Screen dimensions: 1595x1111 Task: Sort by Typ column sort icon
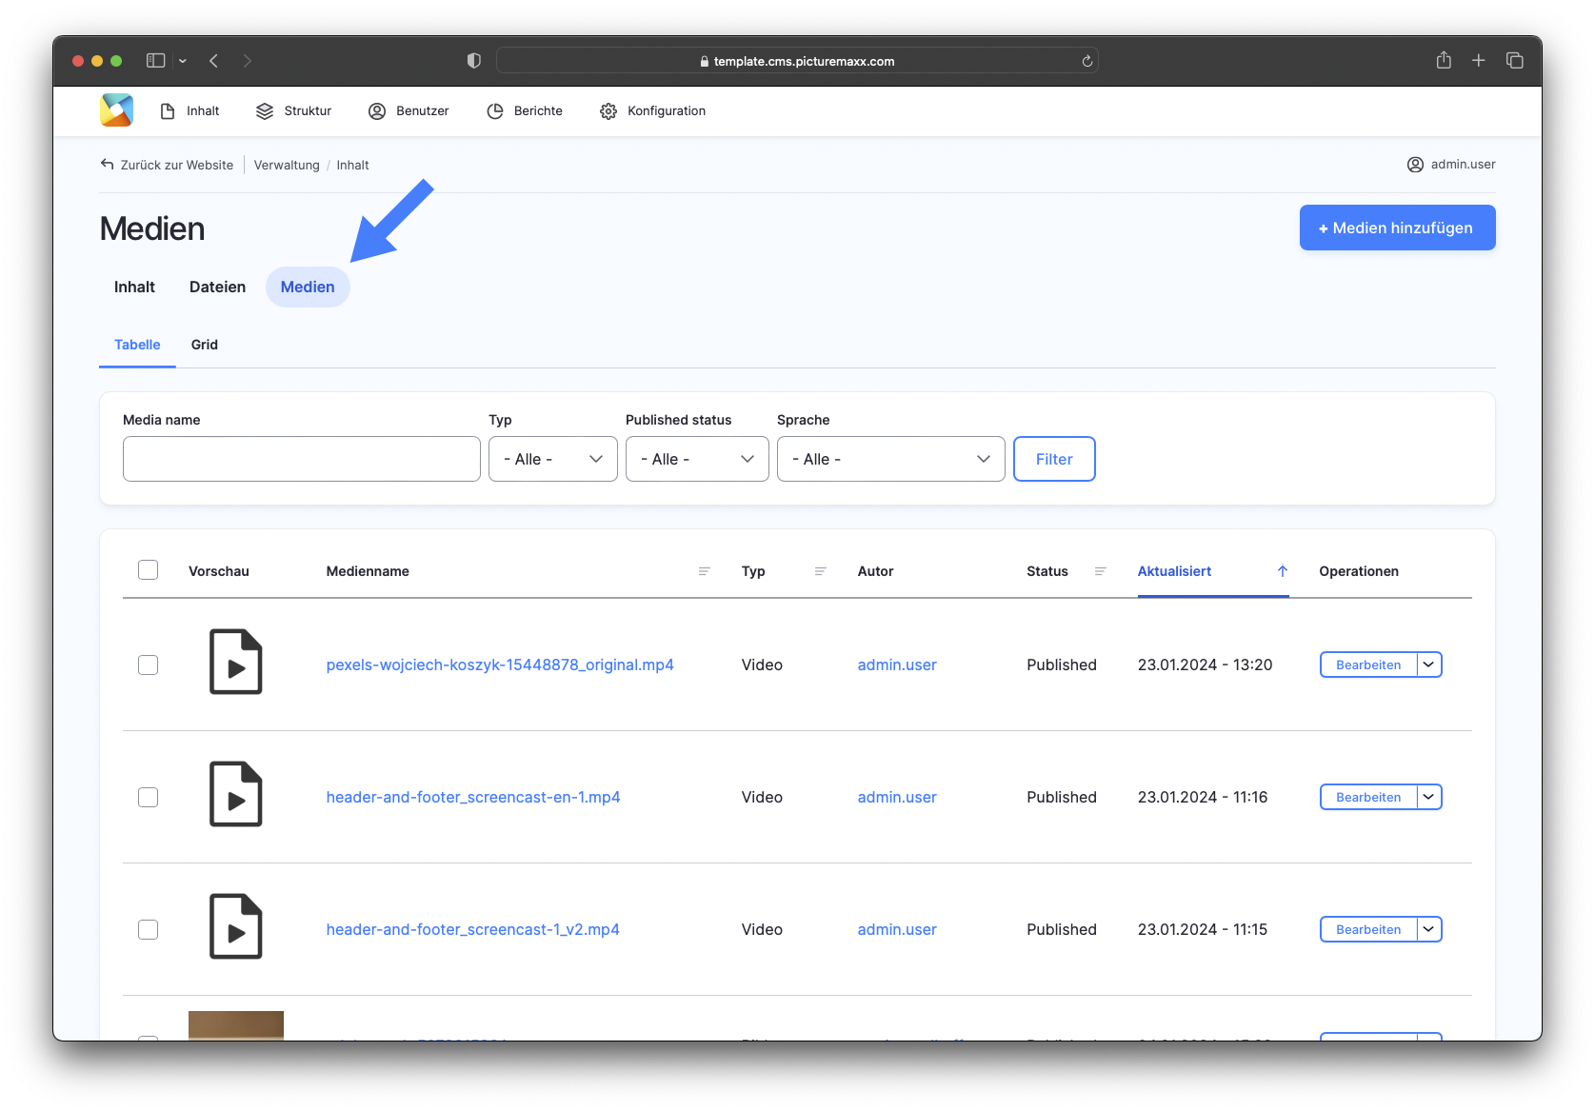click(820, 571)
